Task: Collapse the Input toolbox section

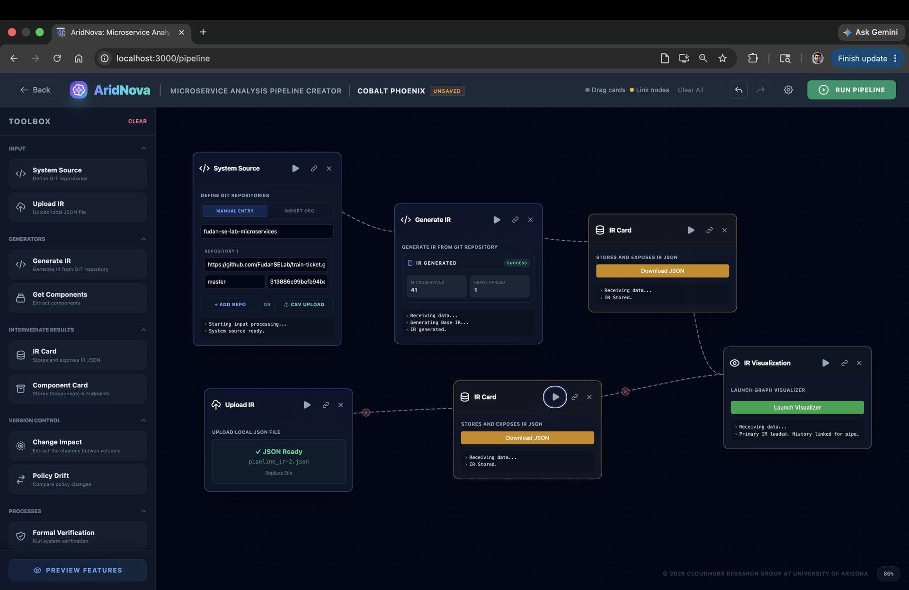Action: [x=143, y=149]
